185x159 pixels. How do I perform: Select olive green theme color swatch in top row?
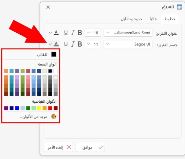(23, 71)
